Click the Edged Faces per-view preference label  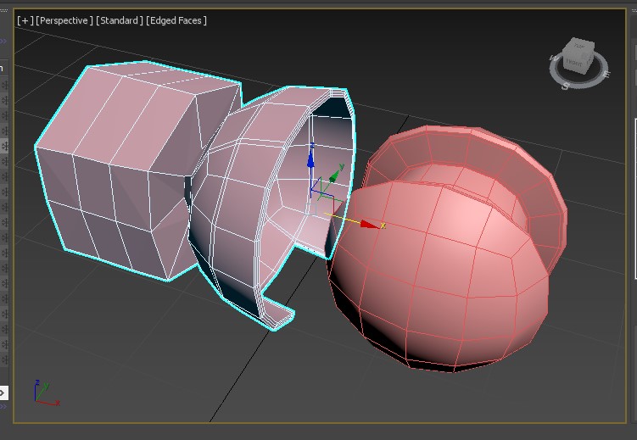[176, 20]
